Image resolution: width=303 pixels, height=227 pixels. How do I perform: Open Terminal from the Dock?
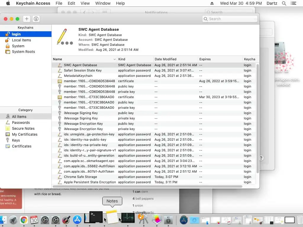click(x=96, y=217)
